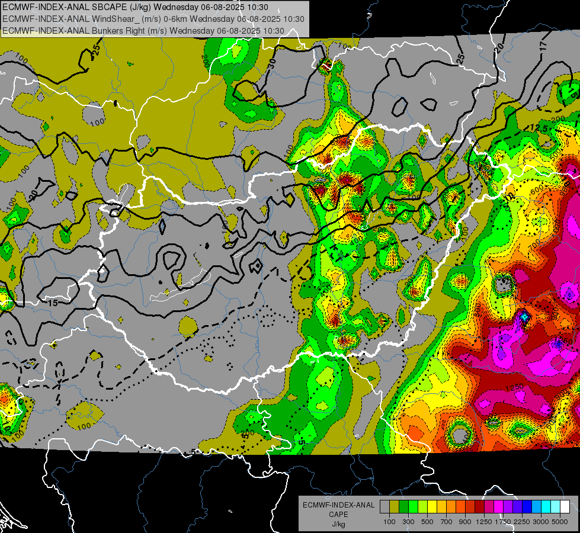Click the 30 contour label on the map
580x533 pixels.
(x=273, y=63)
